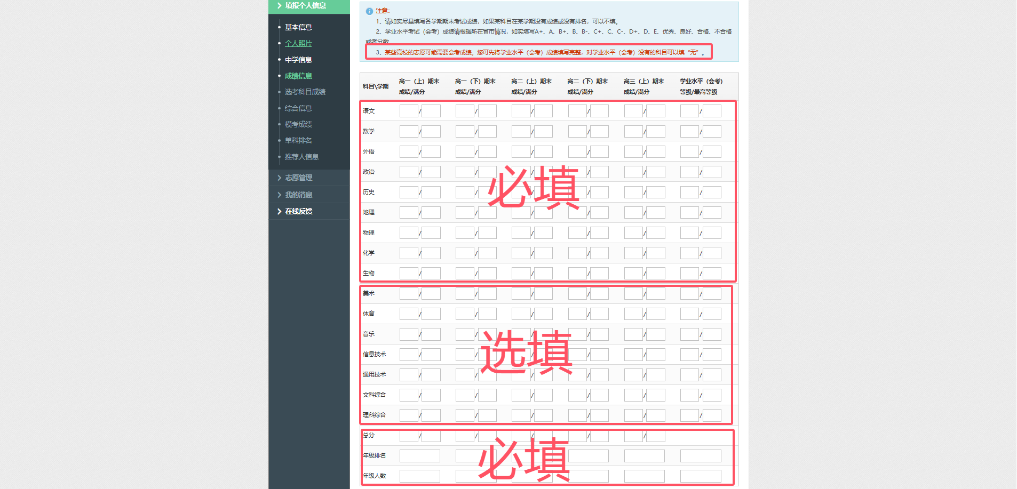
Task: Navigate to 综合信息 in the sidebar
Action: (298, 108)
